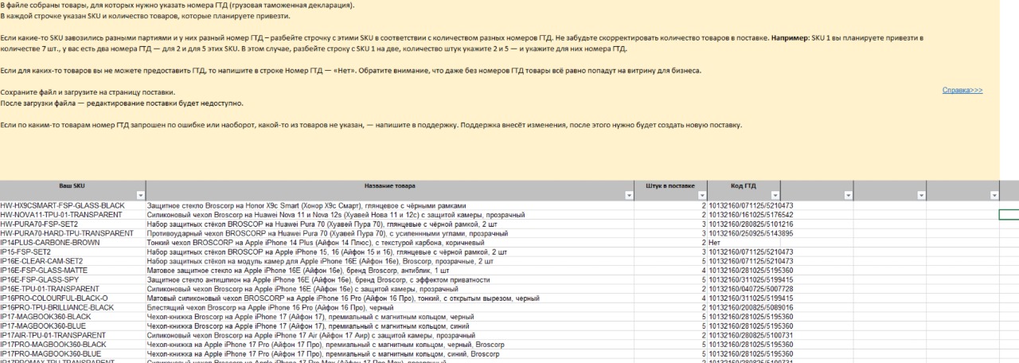The height and width of the screenshot is (363, 1019).
Task: Select SKU cell IP16PRO-TPU-BRILLIANCE-BLACK
Action: pos(72,307)
